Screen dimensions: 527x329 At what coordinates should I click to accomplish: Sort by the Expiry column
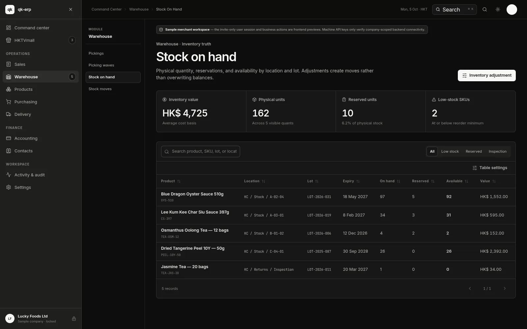[351, 181]
